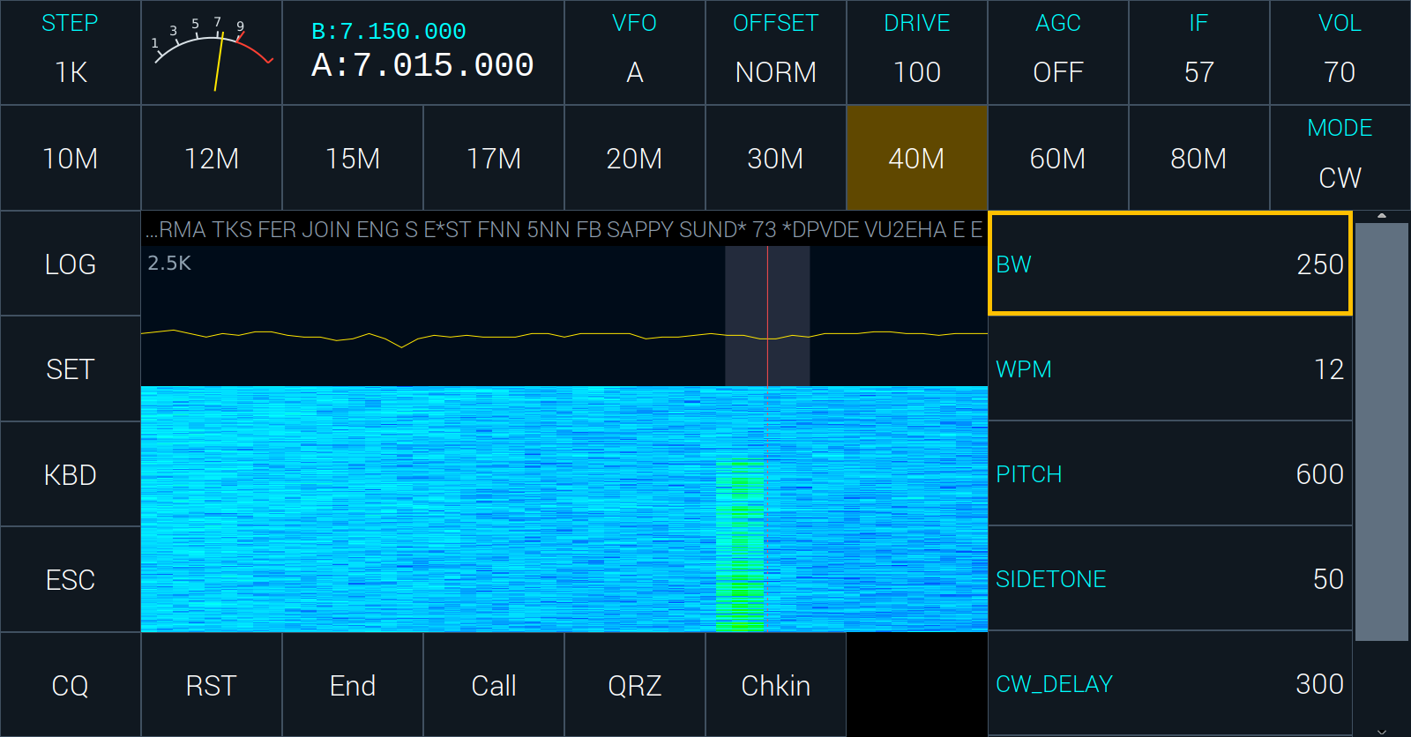1411x737 pixels.
Task: Switch to the 17M band
Action: [x=494, y=158]
